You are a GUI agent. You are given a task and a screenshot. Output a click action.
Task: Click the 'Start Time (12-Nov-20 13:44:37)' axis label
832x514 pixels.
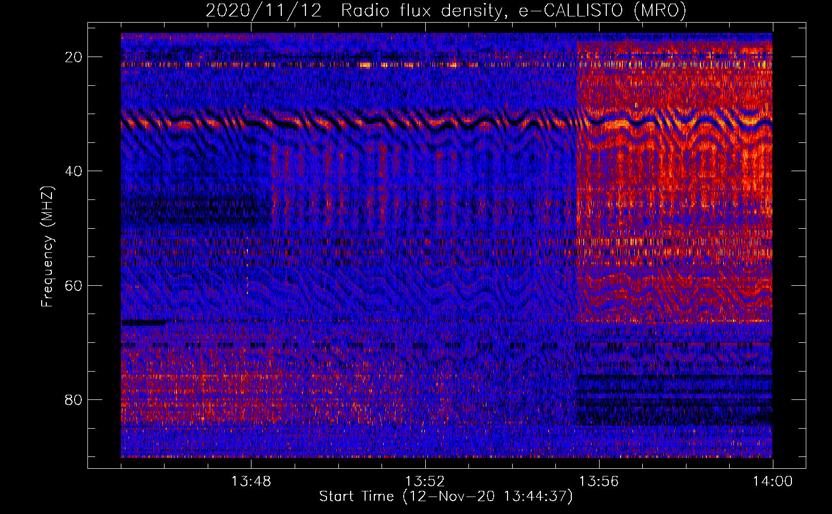(x=446, y=497)
